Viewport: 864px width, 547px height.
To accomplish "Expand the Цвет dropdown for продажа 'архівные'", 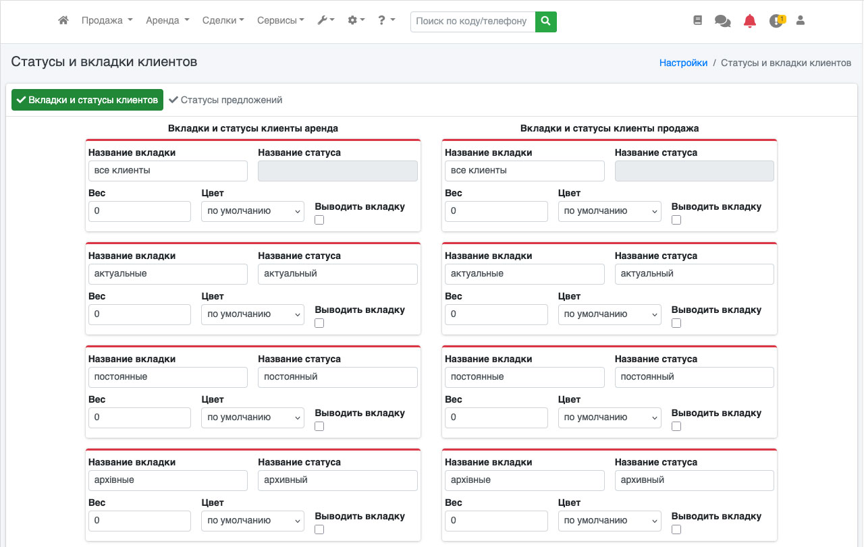I will 609,521.
